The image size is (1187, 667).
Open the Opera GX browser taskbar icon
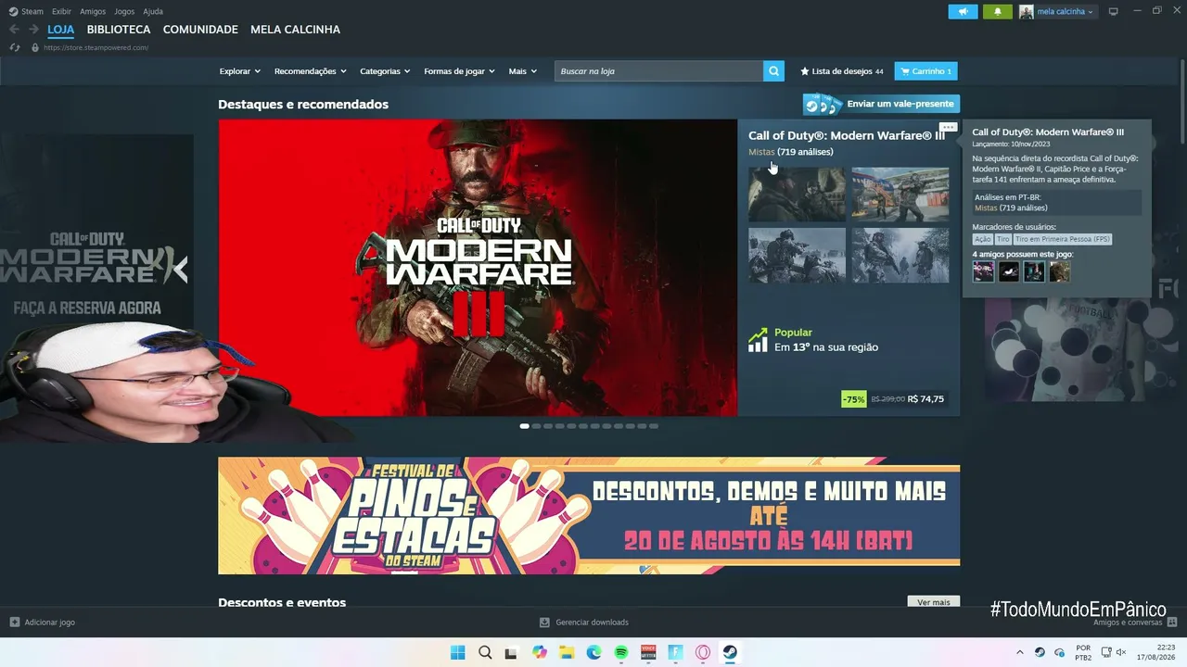pos(703,652)
